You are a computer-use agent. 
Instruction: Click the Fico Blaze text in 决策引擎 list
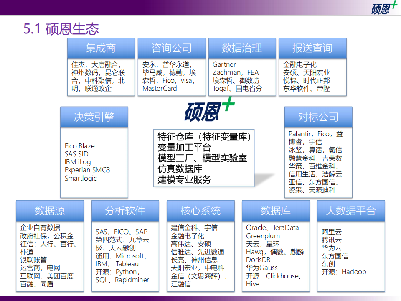80,146
